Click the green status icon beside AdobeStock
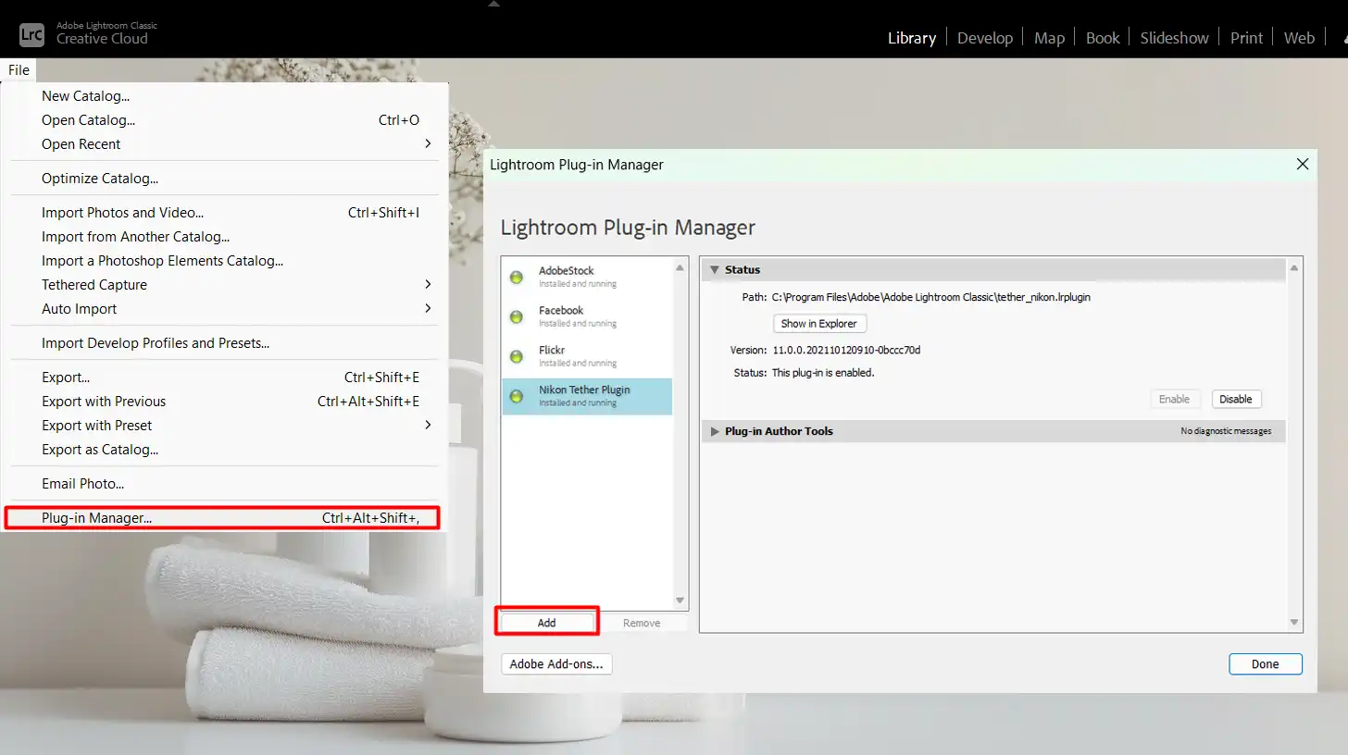The height and width of the screenshot is (755, 1348). point(517,277)
